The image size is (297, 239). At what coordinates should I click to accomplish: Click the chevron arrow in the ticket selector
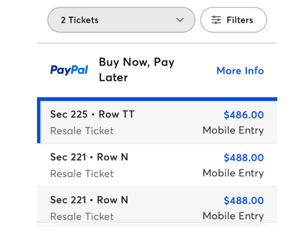coord(180,20)
